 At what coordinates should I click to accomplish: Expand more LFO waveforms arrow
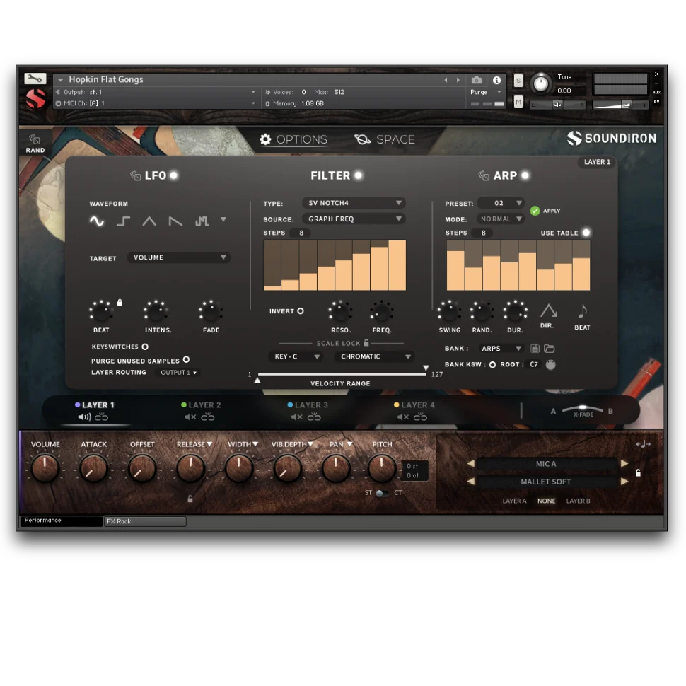223,220
